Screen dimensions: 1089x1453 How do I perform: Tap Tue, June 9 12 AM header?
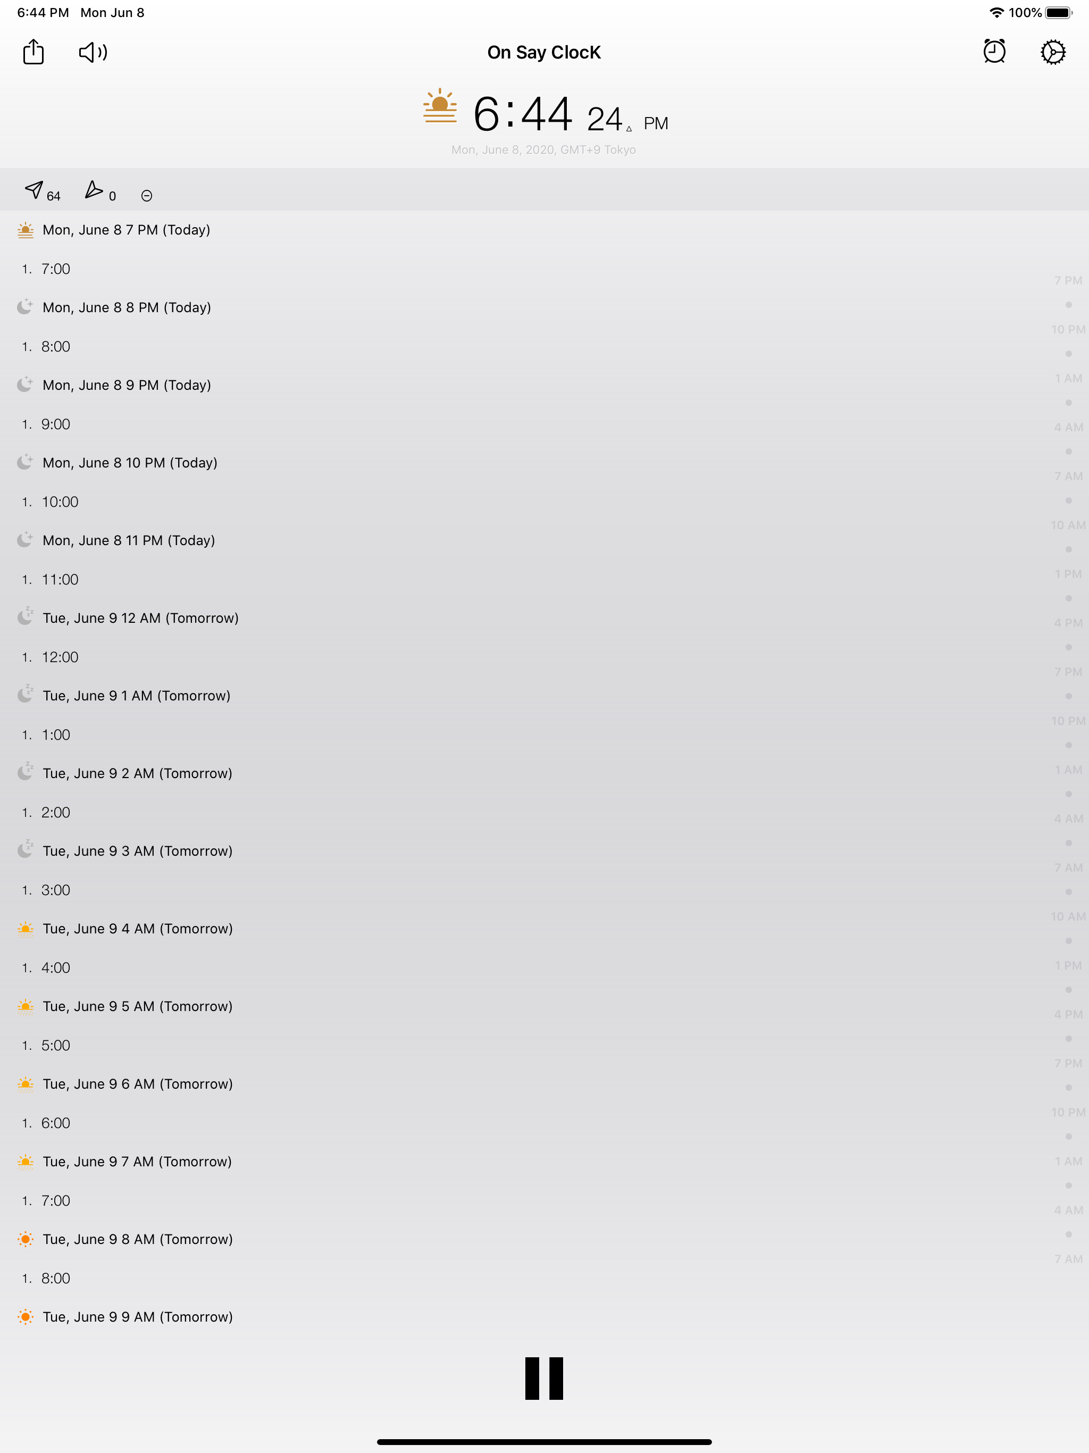[140, 618]
